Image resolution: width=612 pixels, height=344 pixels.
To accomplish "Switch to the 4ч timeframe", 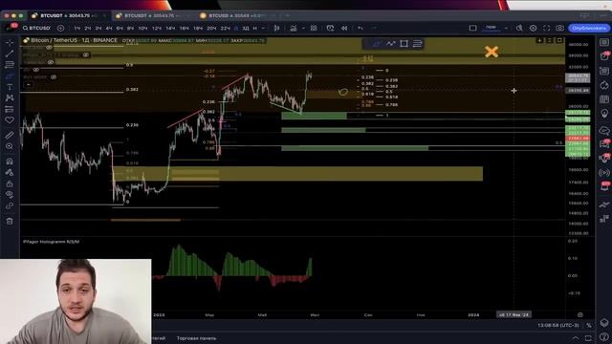I will pos(109,28).
